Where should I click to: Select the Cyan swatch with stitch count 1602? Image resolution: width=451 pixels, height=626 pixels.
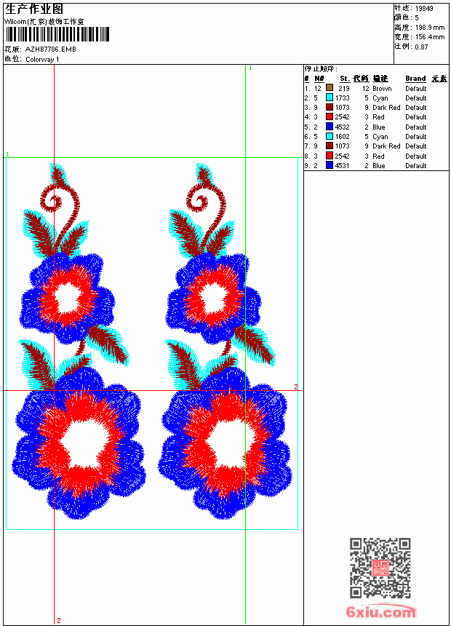coord(330,136)
